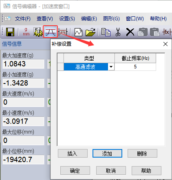Click the 最小加速度(g) label
The image size is (172, 180).
(18, 75)
